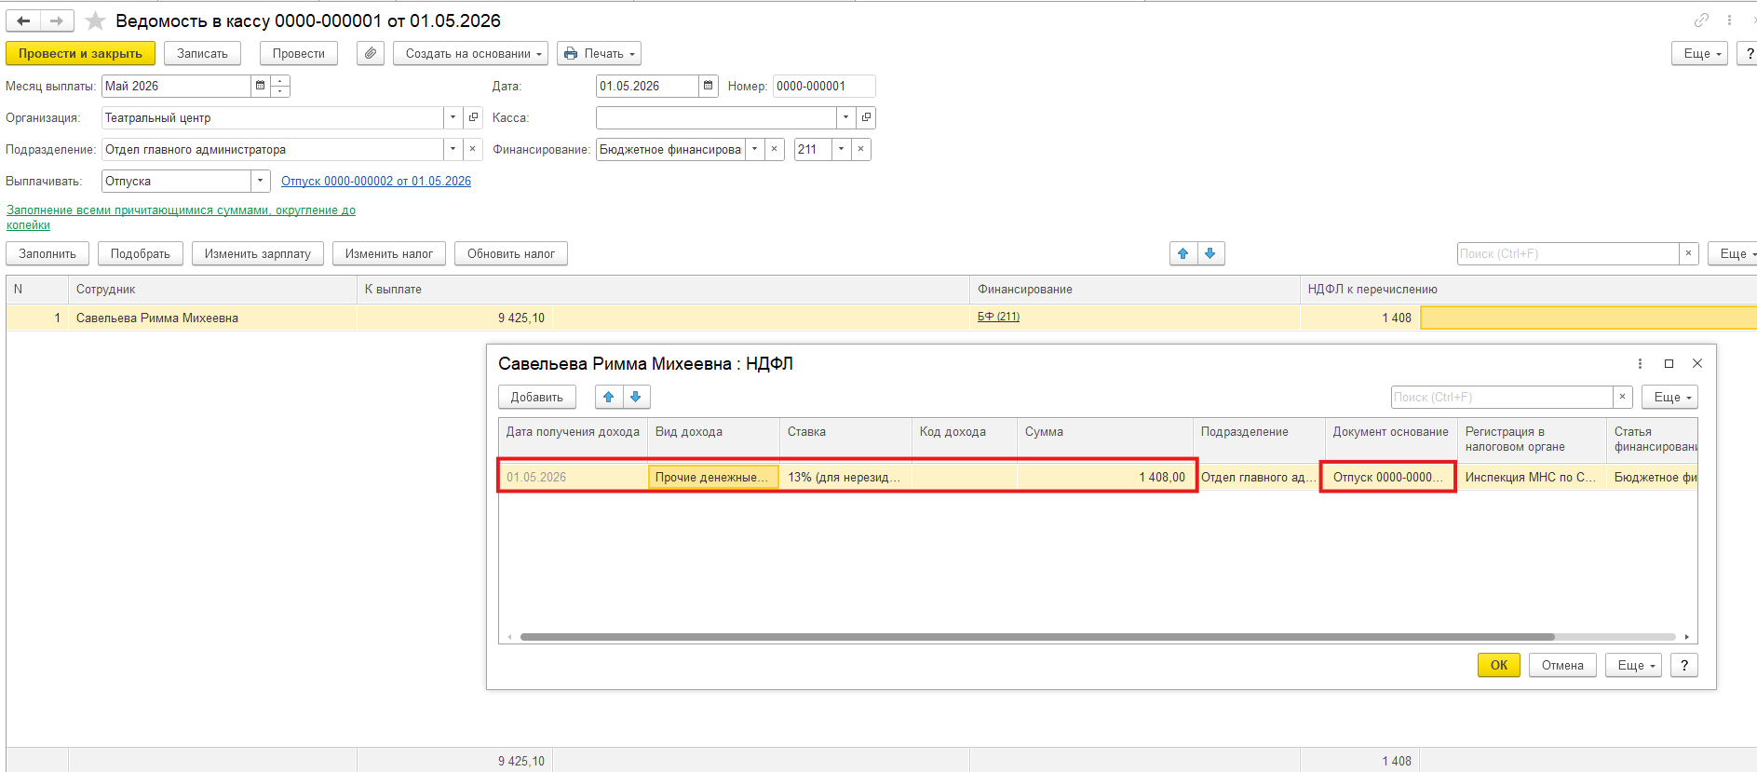Expand Подразделение dropdown
Viewport: 1757px width, 772px height.
[453, 149]
